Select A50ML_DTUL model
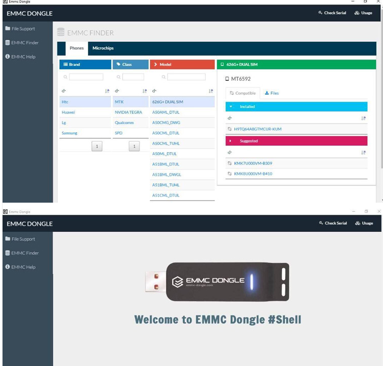Screen dimensions: 383x366 pos(182,154)
